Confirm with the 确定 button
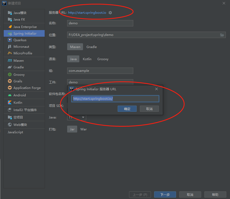 127,108
